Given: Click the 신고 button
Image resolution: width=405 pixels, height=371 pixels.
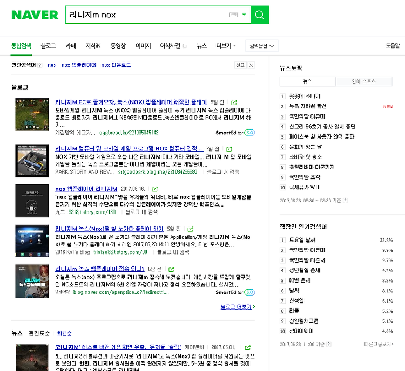Looking at the screenshot, I should pos(240,65).
